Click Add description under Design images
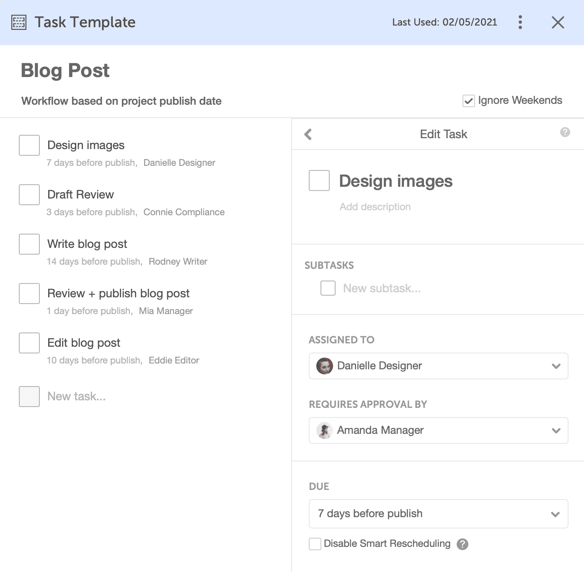 (375, 206)
